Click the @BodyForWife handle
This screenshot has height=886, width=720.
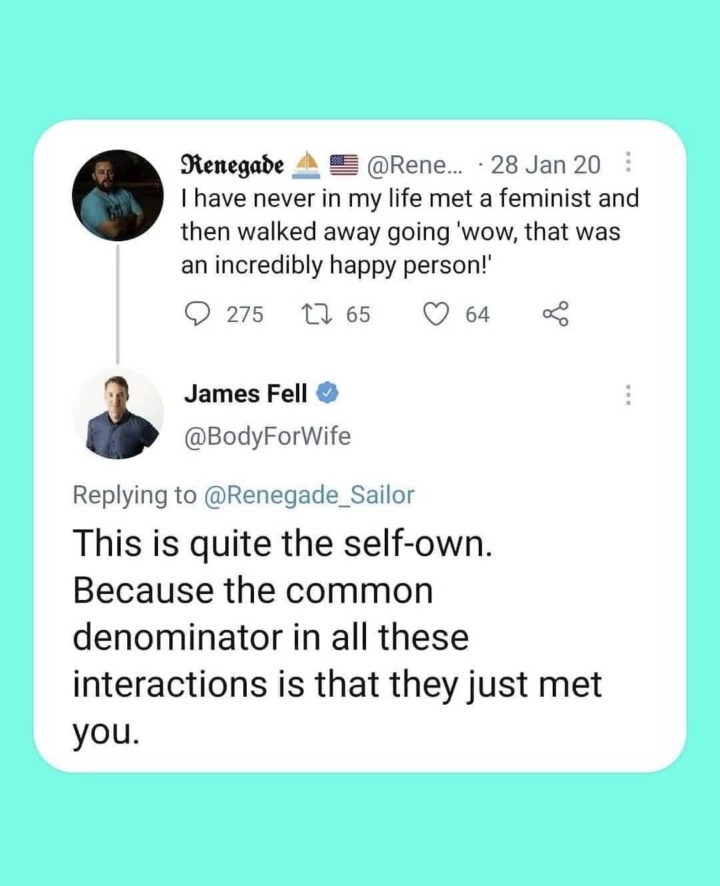pos(267,436)
